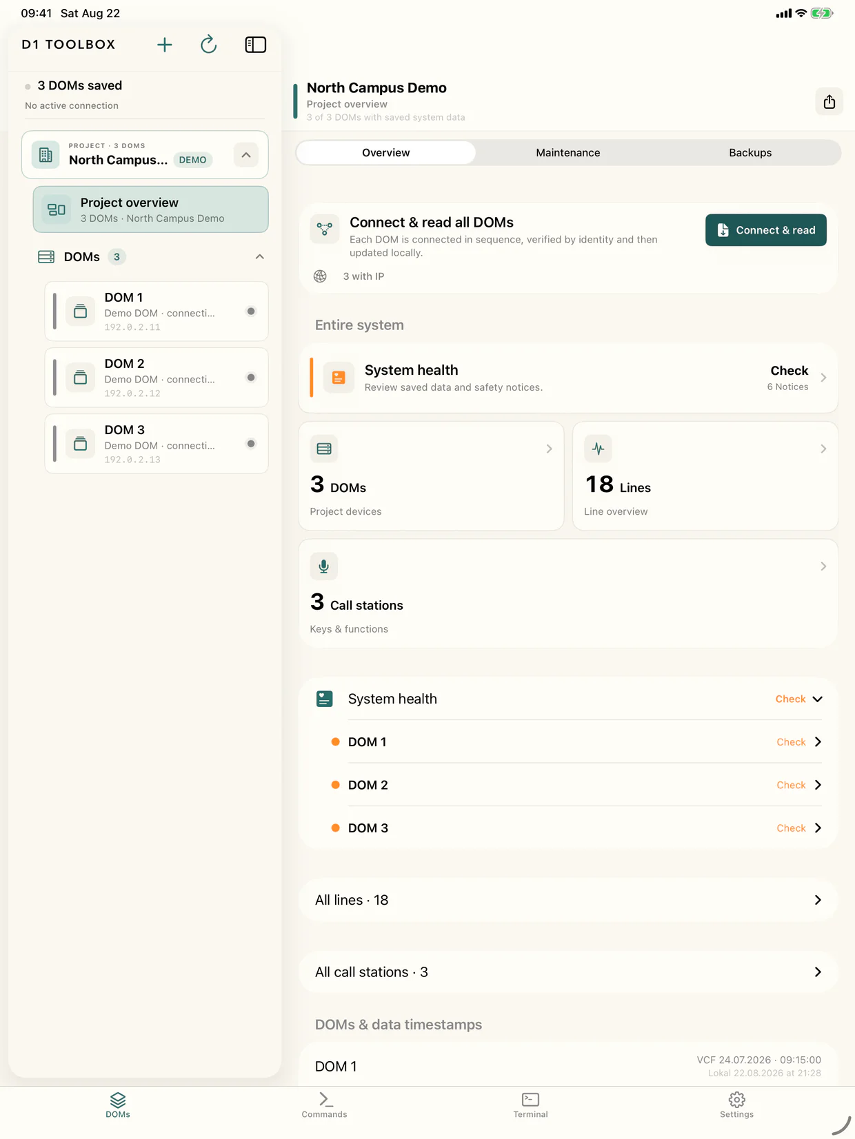Click the D1 TOOLBOX title
The image size is (855, 1139).
coord(68,45)
